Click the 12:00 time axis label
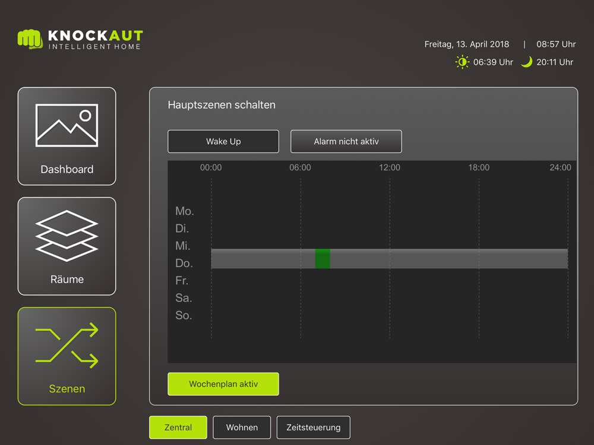The image size is (594, 445). [390, 168]
